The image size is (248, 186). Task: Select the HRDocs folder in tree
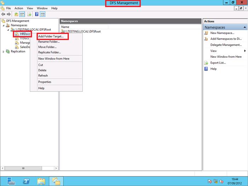pos(25,34)
